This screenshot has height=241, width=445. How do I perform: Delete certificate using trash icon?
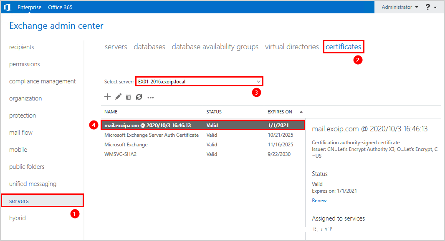tap(128, 97)
